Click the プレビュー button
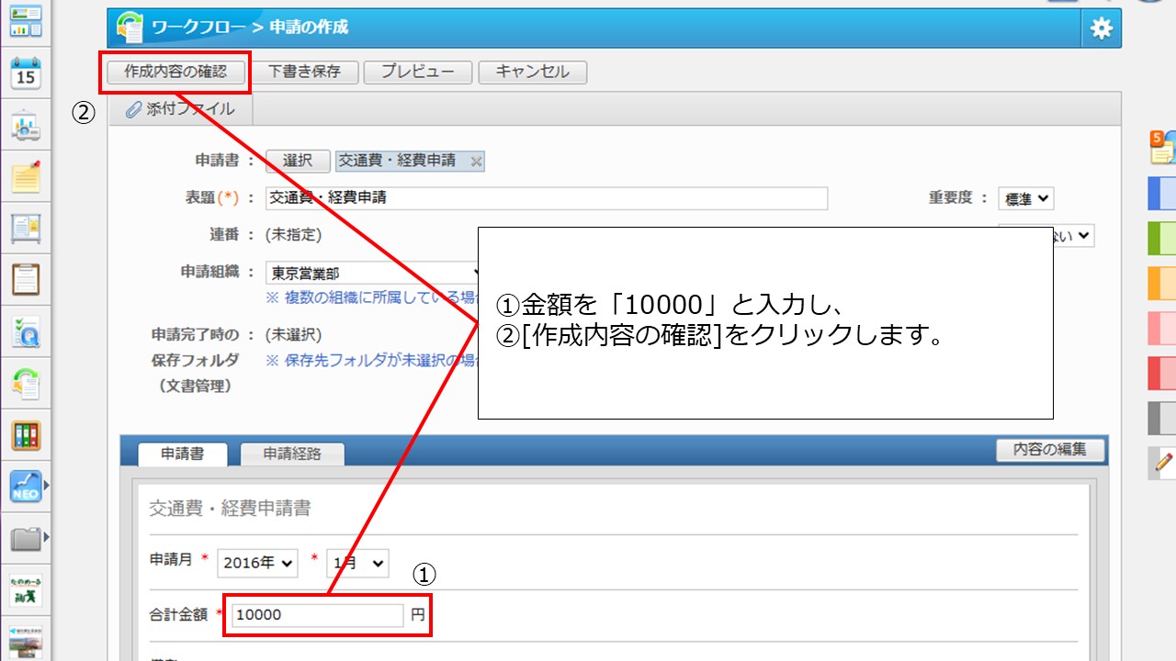 point(418,72)
